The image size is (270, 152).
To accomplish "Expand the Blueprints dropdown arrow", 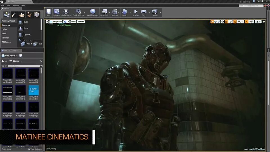I will tap(109, 12).
